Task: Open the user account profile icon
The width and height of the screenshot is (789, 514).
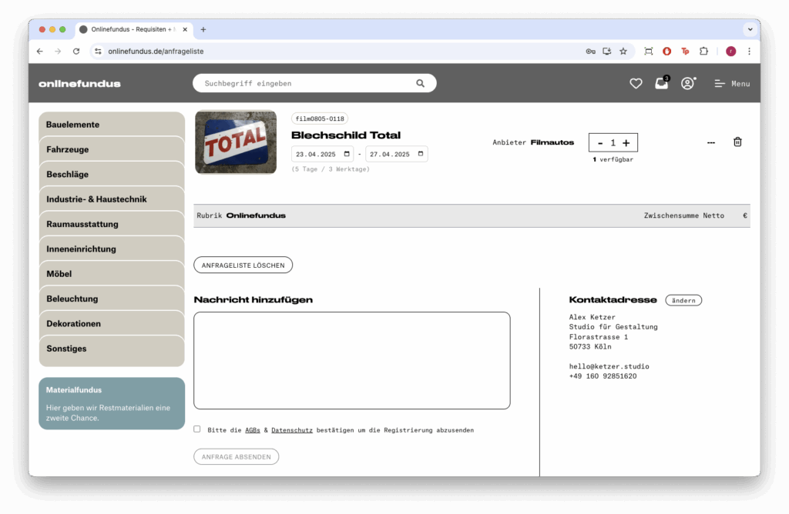Action: point(687,83)
